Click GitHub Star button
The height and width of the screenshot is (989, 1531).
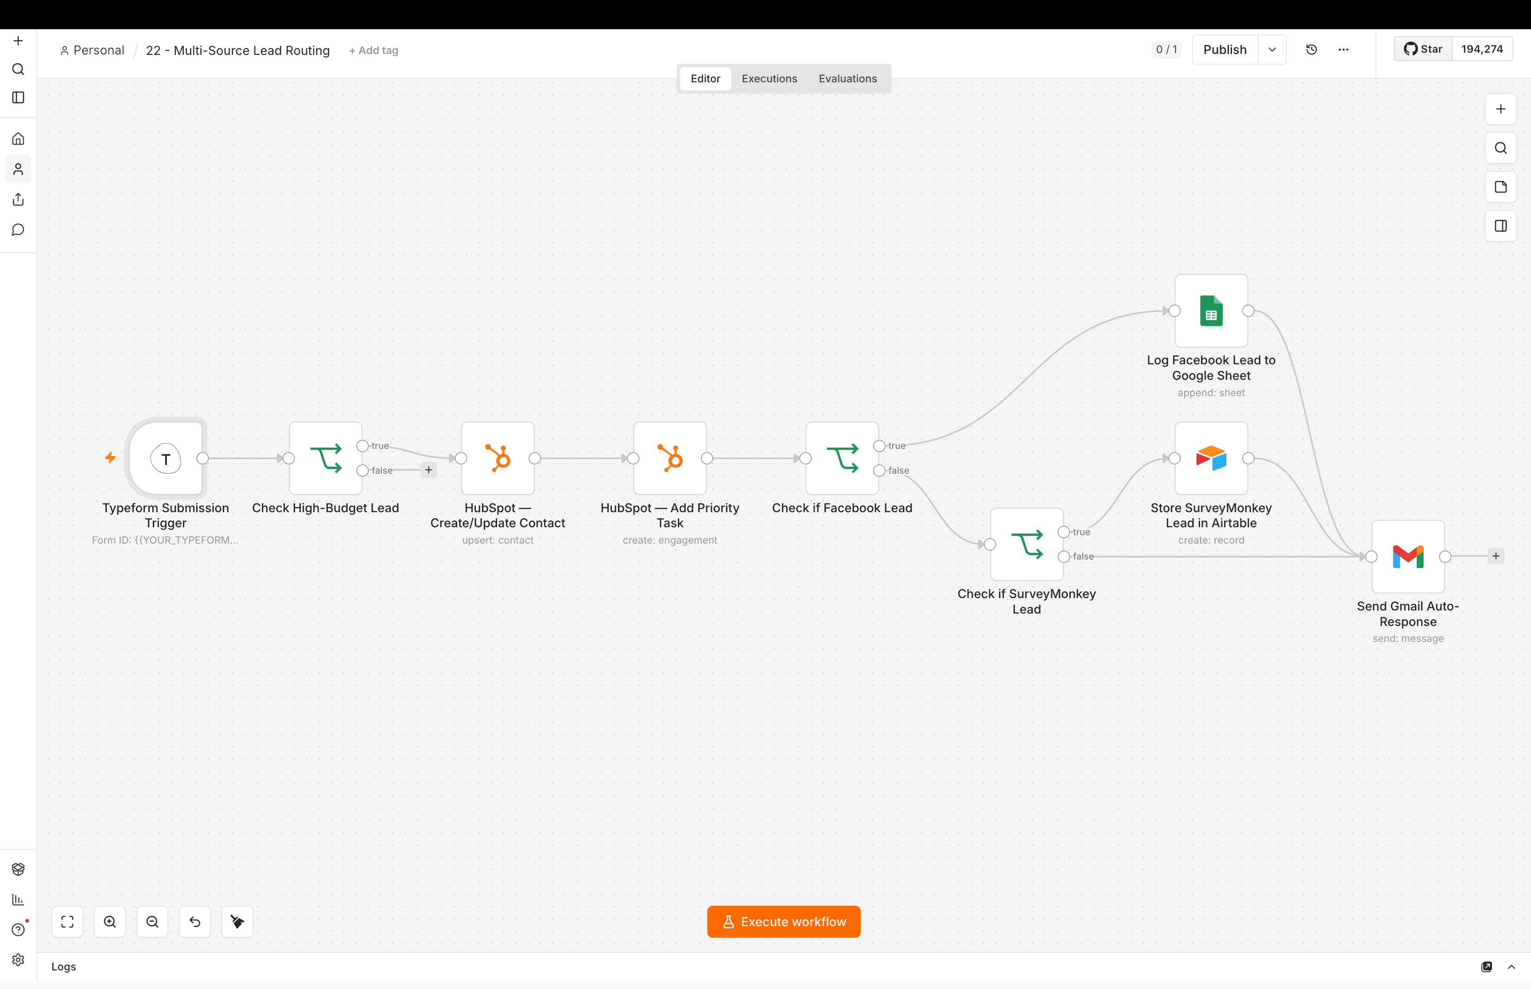1423,49
